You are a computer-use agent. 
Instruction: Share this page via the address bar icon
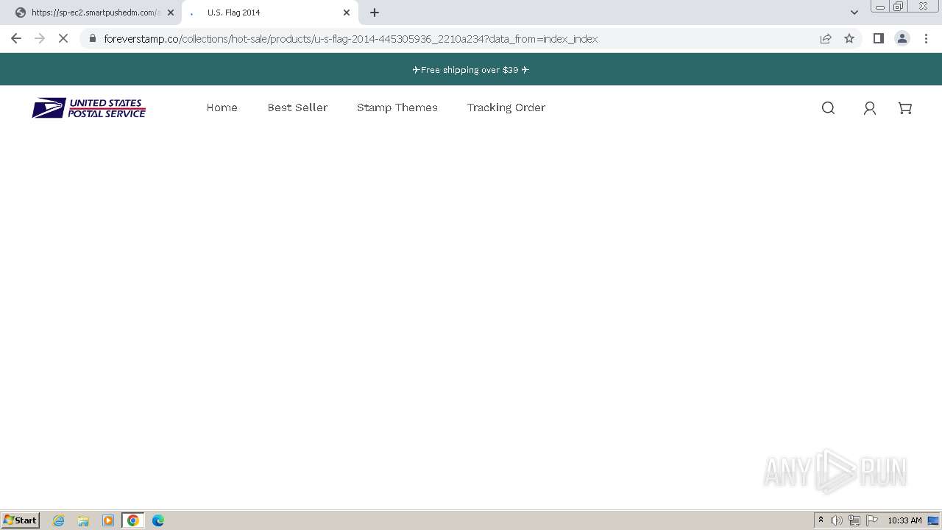click(x=826, y=38)
